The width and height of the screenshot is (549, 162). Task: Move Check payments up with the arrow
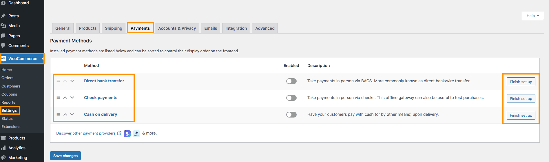65,98
